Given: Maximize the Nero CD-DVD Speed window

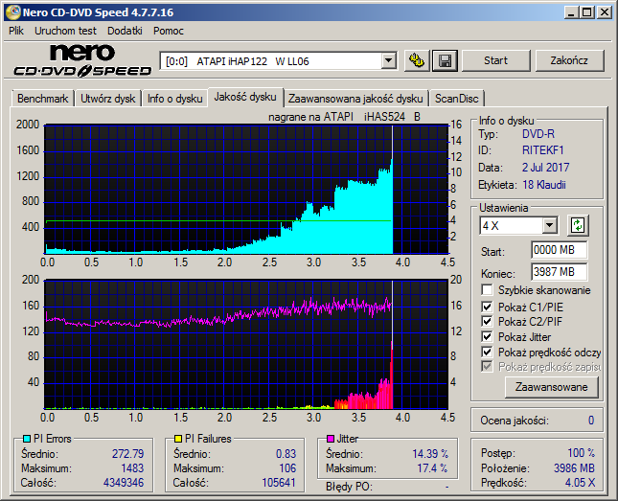Looking at the screenshot, I should (x=586, y=12).
